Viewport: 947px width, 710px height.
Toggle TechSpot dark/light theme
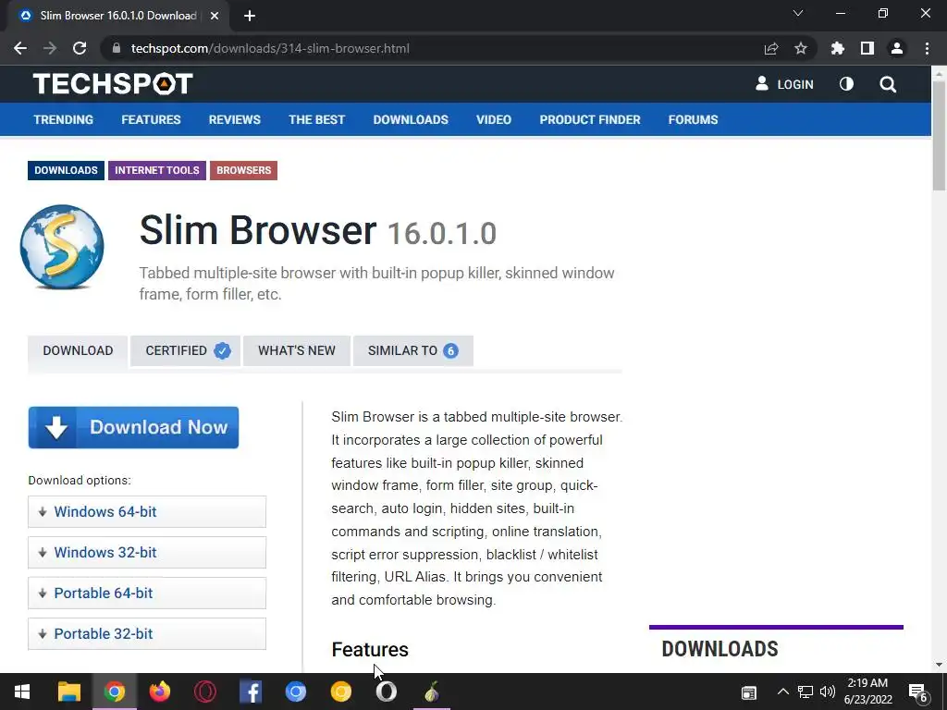tap(847, 84)
